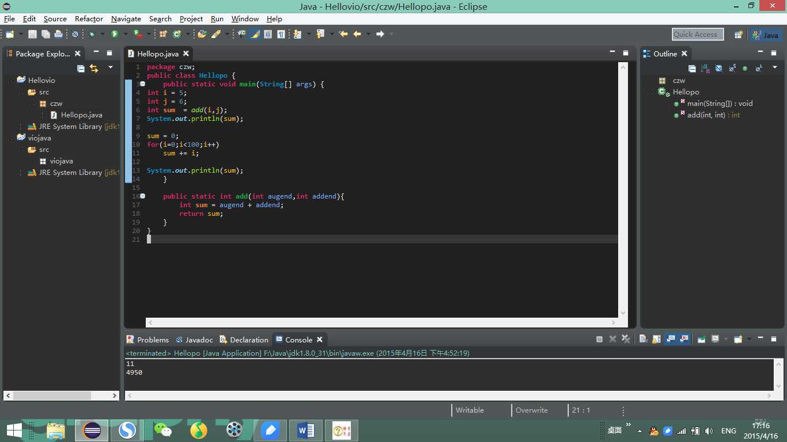The width and height of the screenshot is (787, 442).
Task: Switch to the Declaration tab
Action: 244,340
